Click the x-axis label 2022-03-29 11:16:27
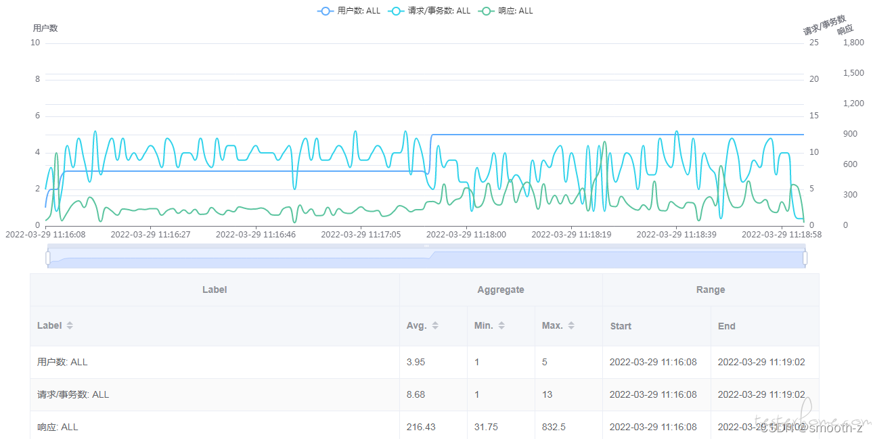Image resolution: width=873 pixels, height=439 pixels. coord(150,235)
